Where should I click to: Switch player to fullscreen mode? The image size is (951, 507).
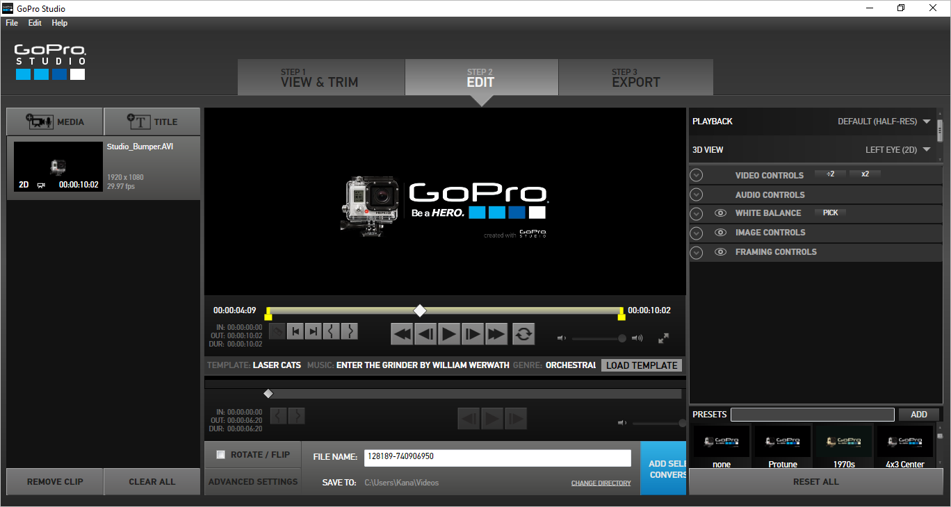point(664,338)
